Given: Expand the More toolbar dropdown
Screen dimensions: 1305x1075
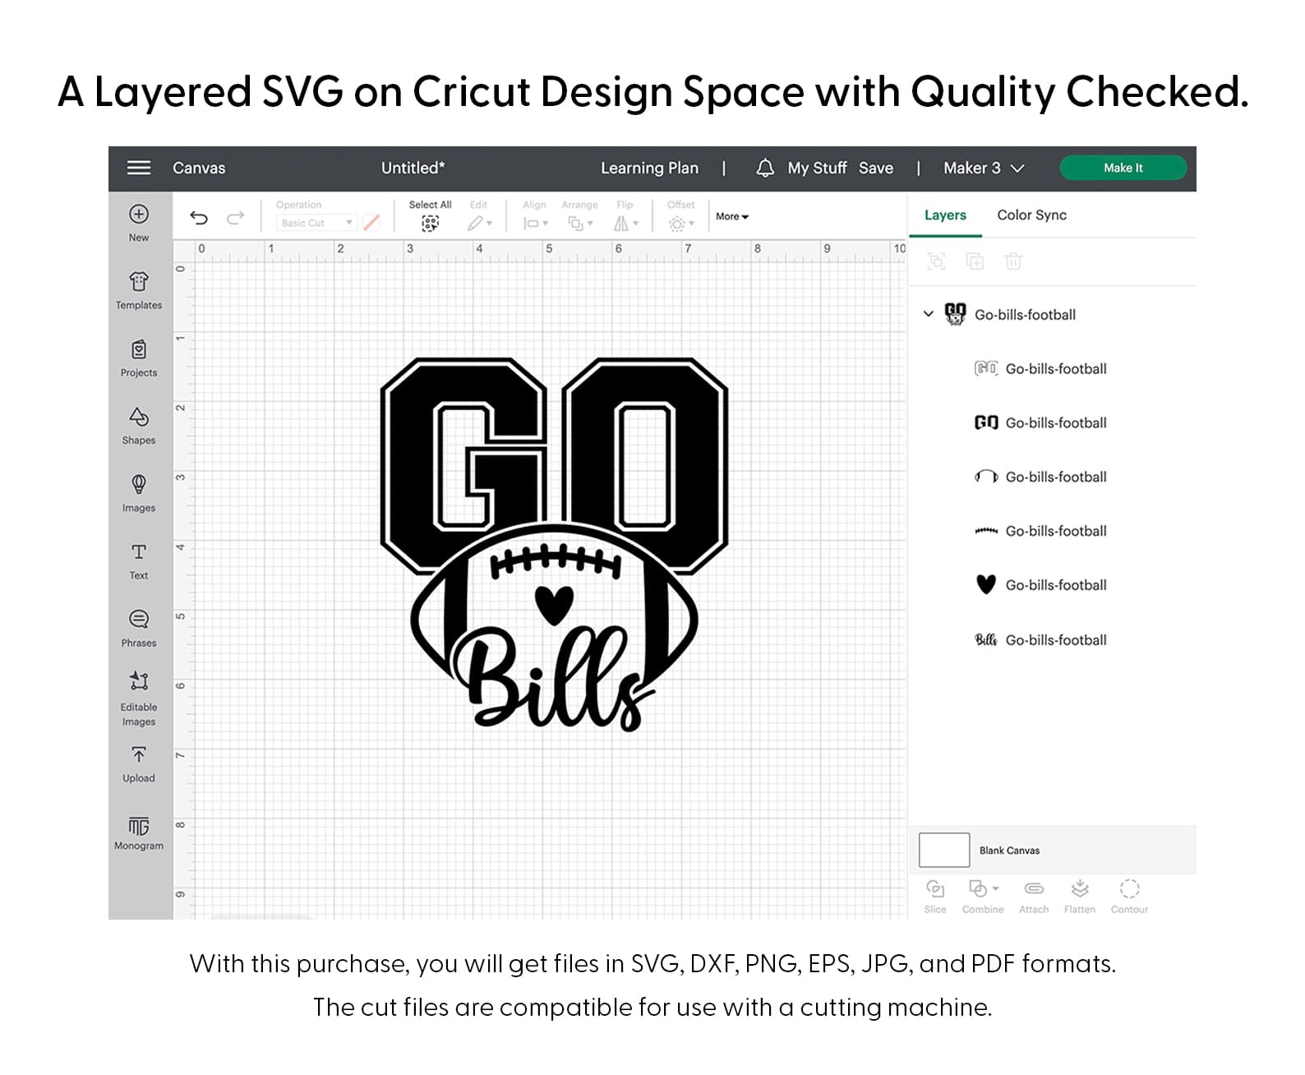Looking at the screenshot, I should (731, 217).
